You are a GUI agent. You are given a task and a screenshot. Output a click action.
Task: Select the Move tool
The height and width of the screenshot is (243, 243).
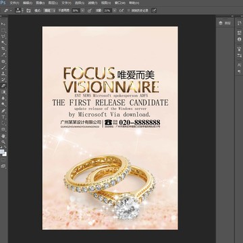[3, 24]
